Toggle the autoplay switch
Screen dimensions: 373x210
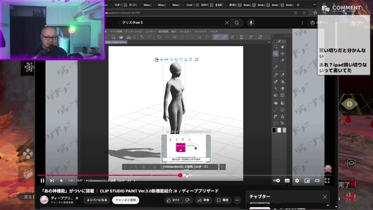(x=276, y=181)
